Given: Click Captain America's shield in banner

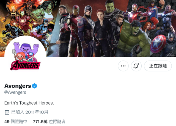Looking at the screenshot, I should pyautogui.click(x=158, y=44).
